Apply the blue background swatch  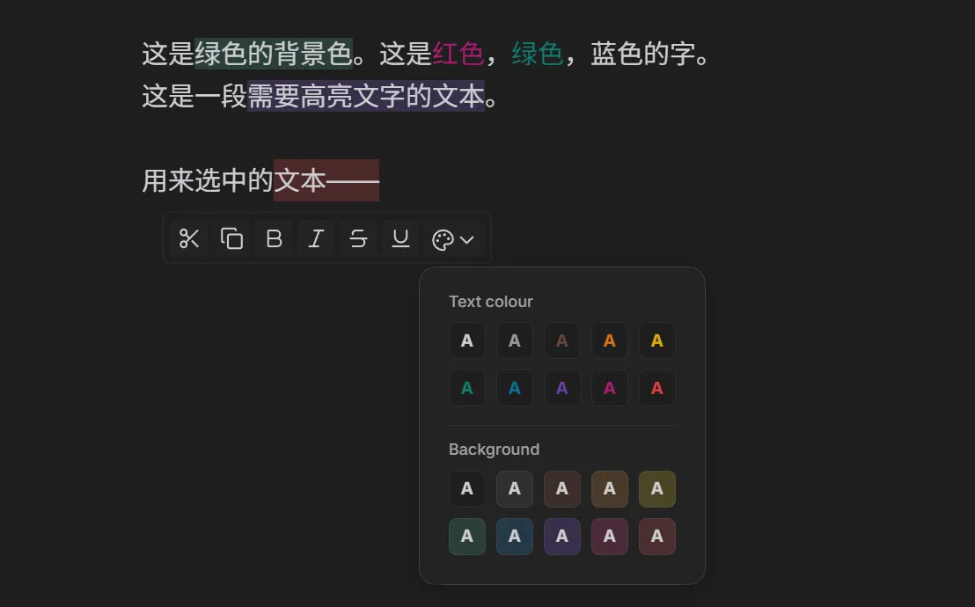point(515,537)
